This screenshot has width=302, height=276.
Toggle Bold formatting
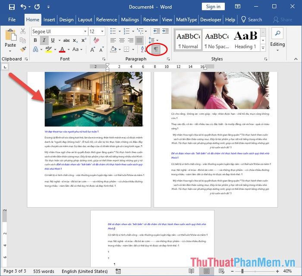pos(35,40)
